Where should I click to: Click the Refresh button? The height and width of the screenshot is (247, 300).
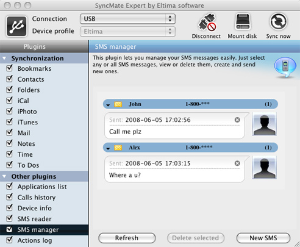coord(127,238)
